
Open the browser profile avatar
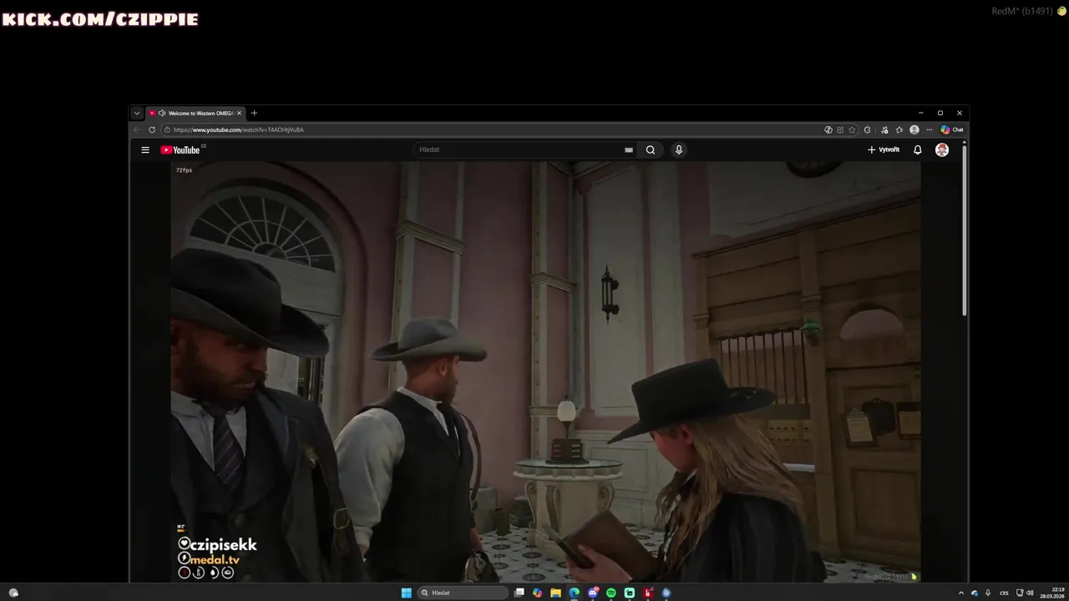coord(914,130)
